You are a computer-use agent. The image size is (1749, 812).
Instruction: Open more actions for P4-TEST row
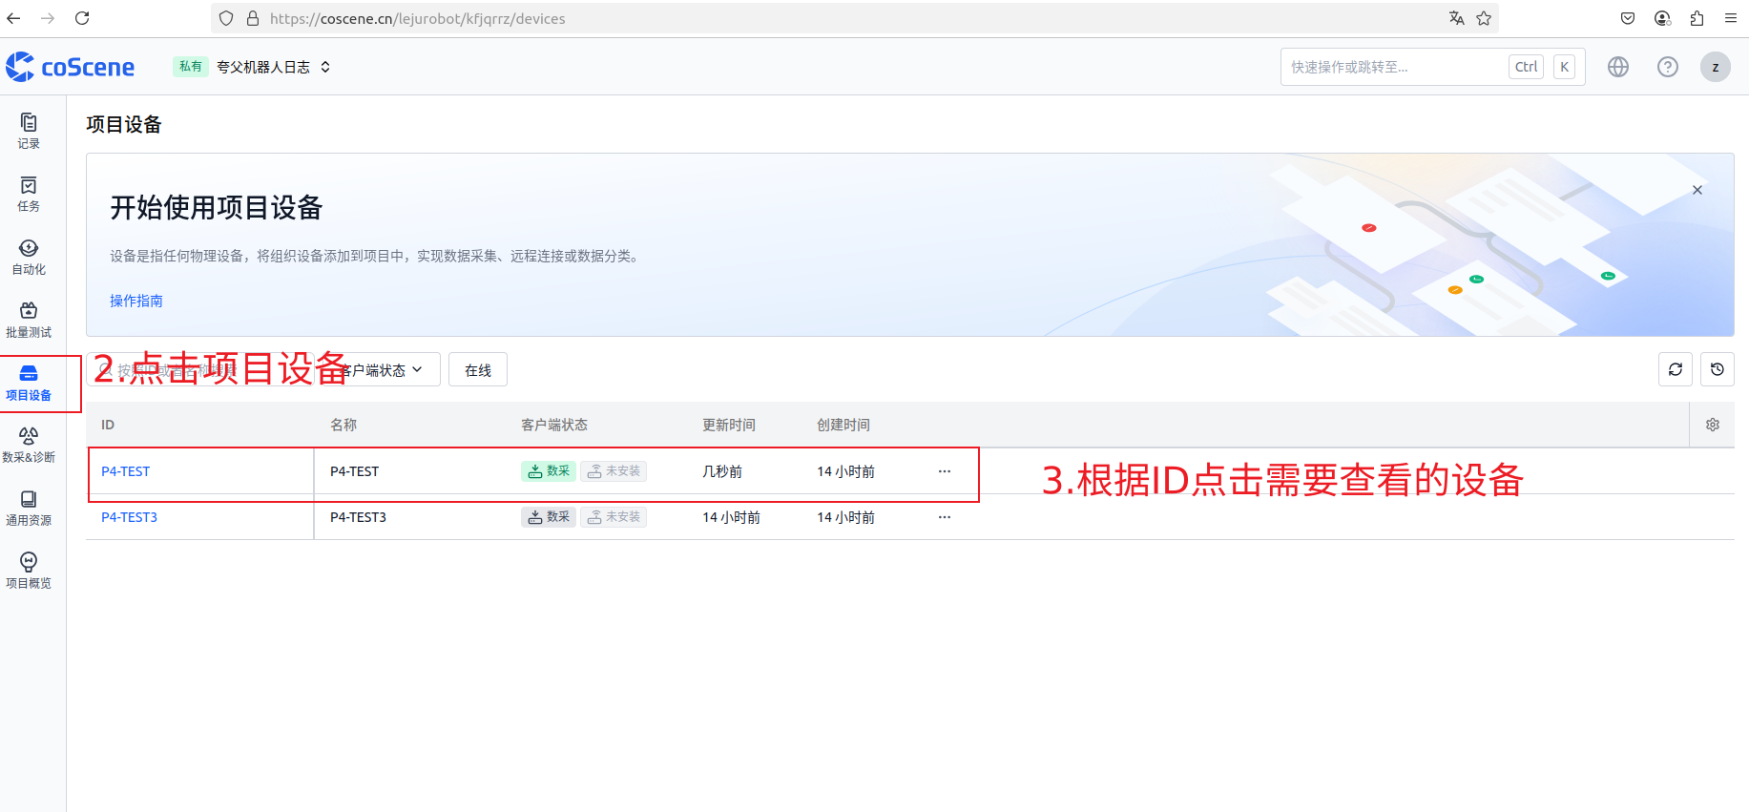click(944, 471)
